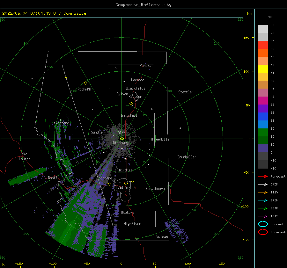Screen dimensions: 287x268
Task: Click the 20 dBZ dark green swatch
Action: point(263,140)
